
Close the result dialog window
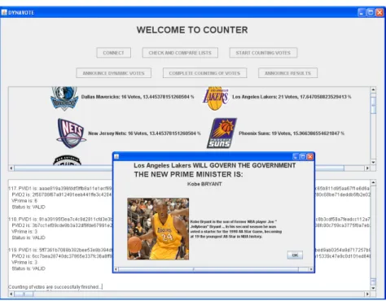[x=309, y=156]
